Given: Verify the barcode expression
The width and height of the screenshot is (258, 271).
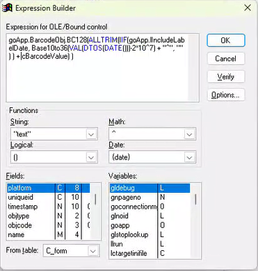Looking at the screenshot, I should 225,76.
